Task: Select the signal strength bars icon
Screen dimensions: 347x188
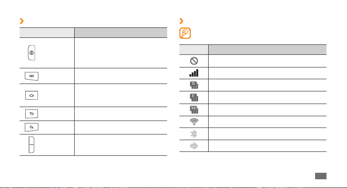Action: [194, 73]
